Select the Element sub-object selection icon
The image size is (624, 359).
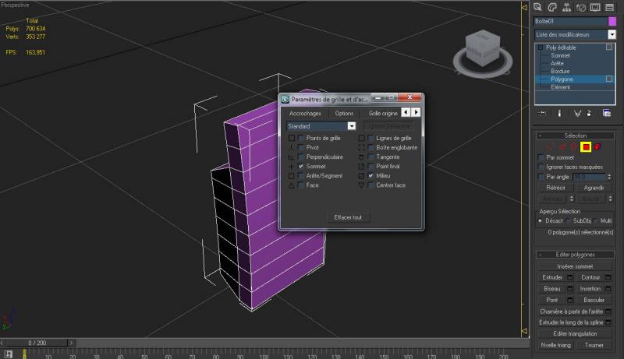[597, 146]
